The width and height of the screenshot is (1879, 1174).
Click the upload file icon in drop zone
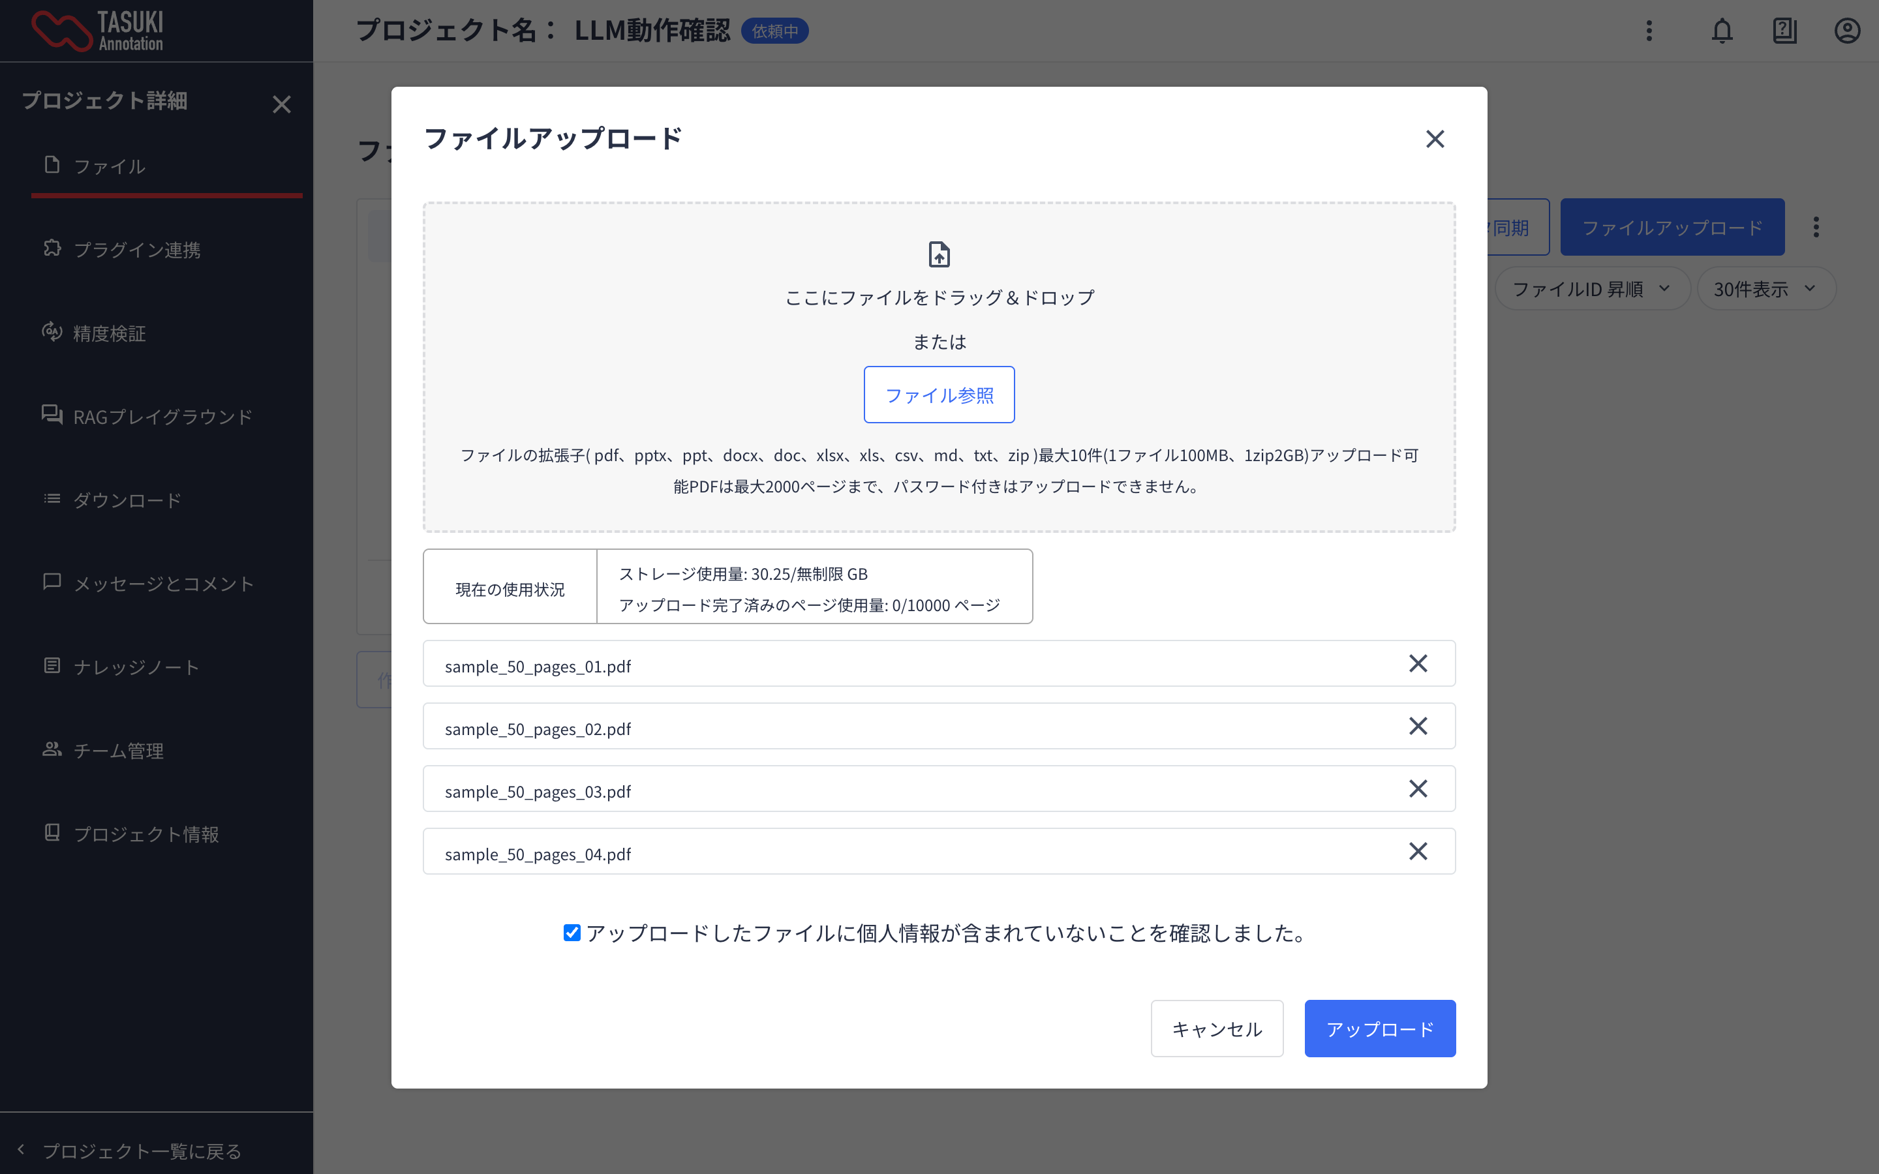pyautogui.click(x=939, y=254)
